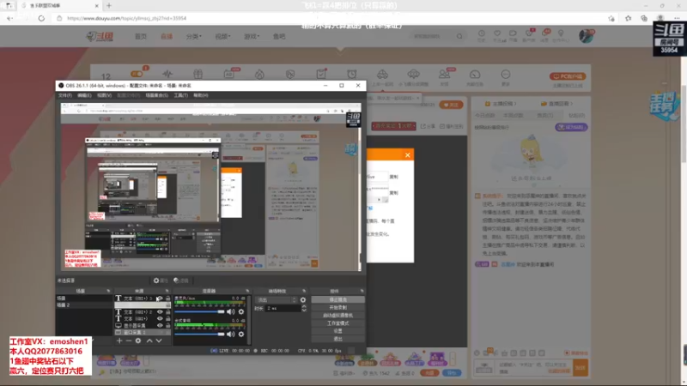Click the 属性 properties gear button
The image size is (687, 386).
coord(161,280)
